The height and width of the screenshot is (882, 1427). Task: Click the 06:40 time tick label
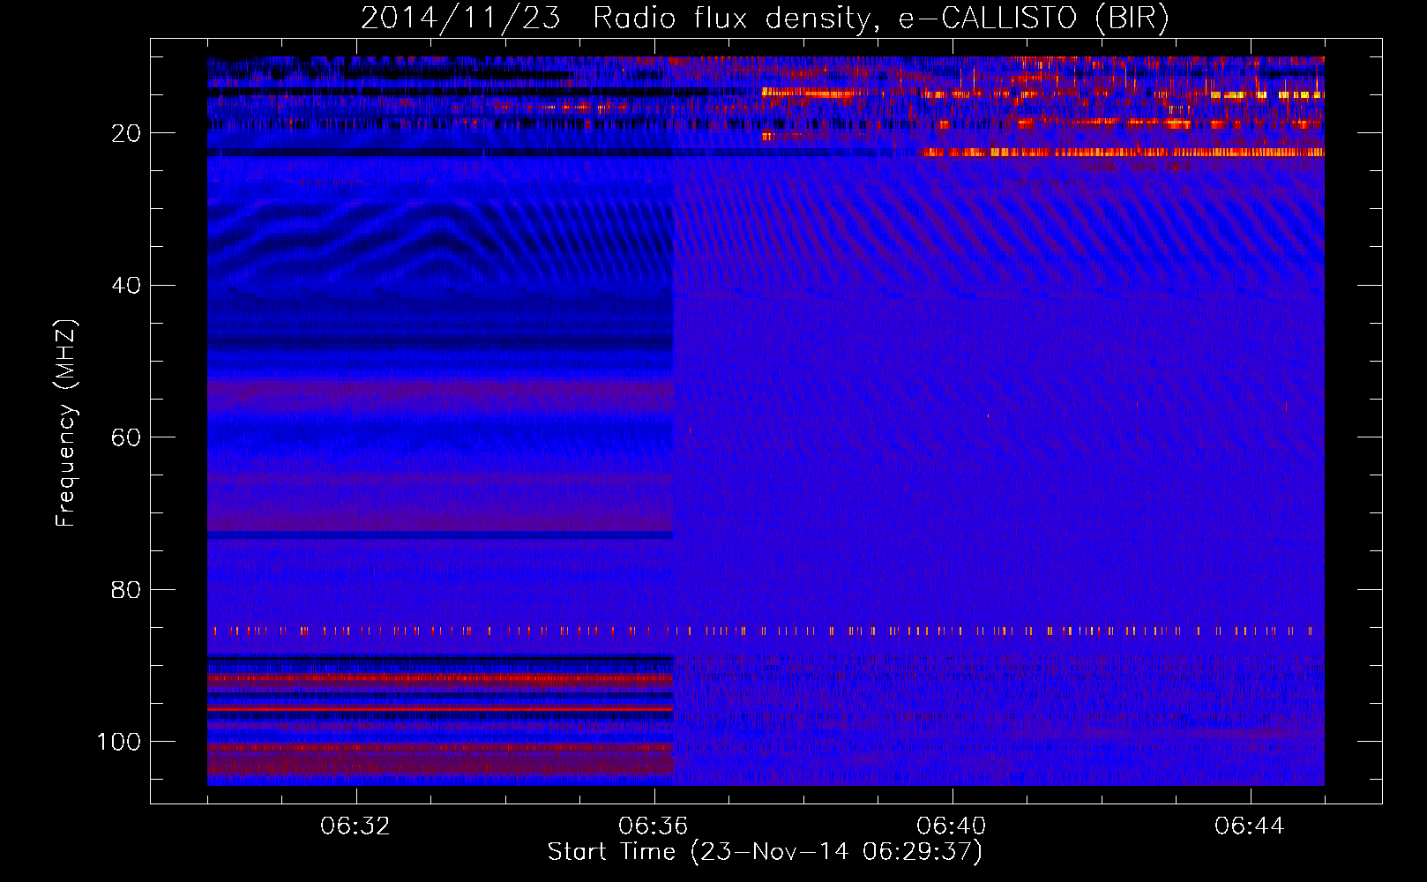click(952, 826)
